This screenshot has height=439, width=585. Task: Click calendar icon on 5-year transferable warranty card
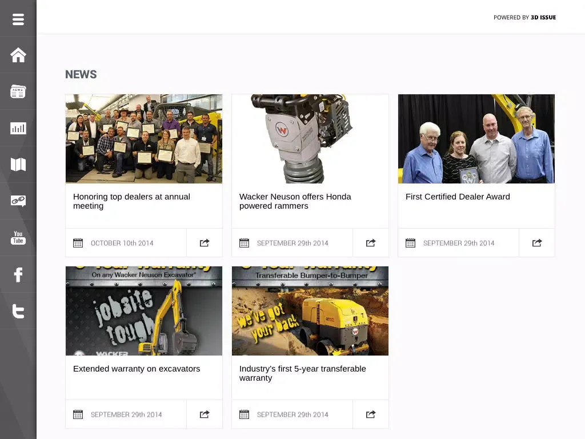point(244,414)
